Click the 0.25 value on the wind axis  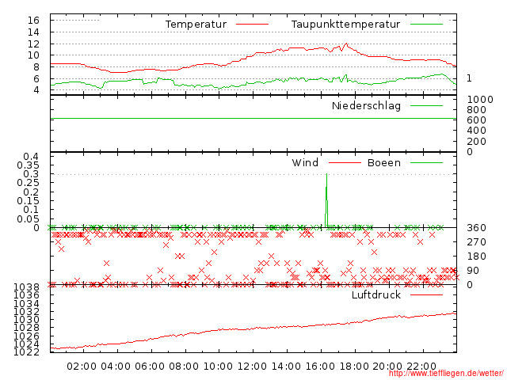29,183
